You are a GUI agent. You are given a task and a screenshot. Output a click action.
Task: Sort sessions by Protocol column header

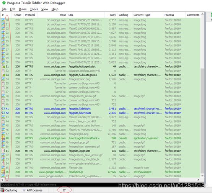(x=30, y=15)
